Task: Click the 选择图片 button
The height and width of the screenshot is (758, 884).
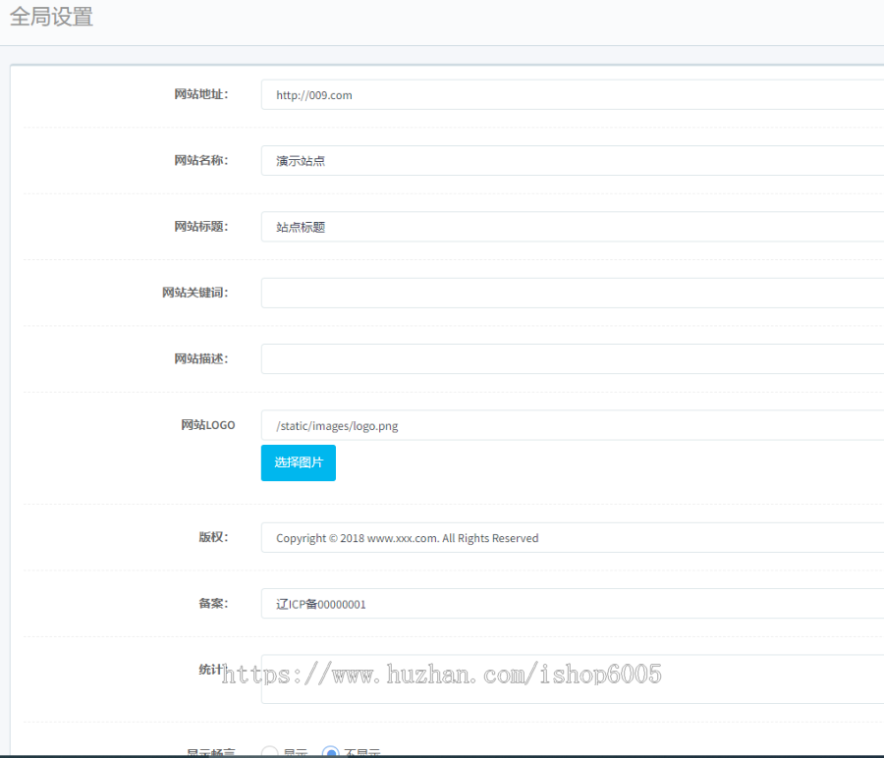Action: click(299, 462)
